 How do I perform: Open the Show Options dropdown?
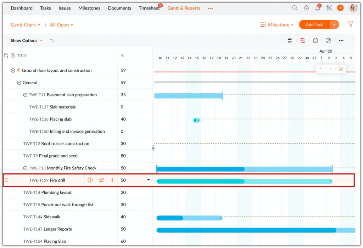24,40
